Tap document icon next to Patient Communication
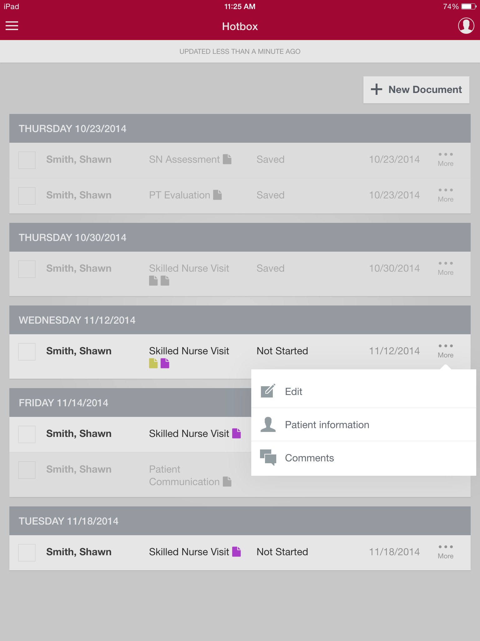Viewport: 480px width, 641px height. click(227, 482)
